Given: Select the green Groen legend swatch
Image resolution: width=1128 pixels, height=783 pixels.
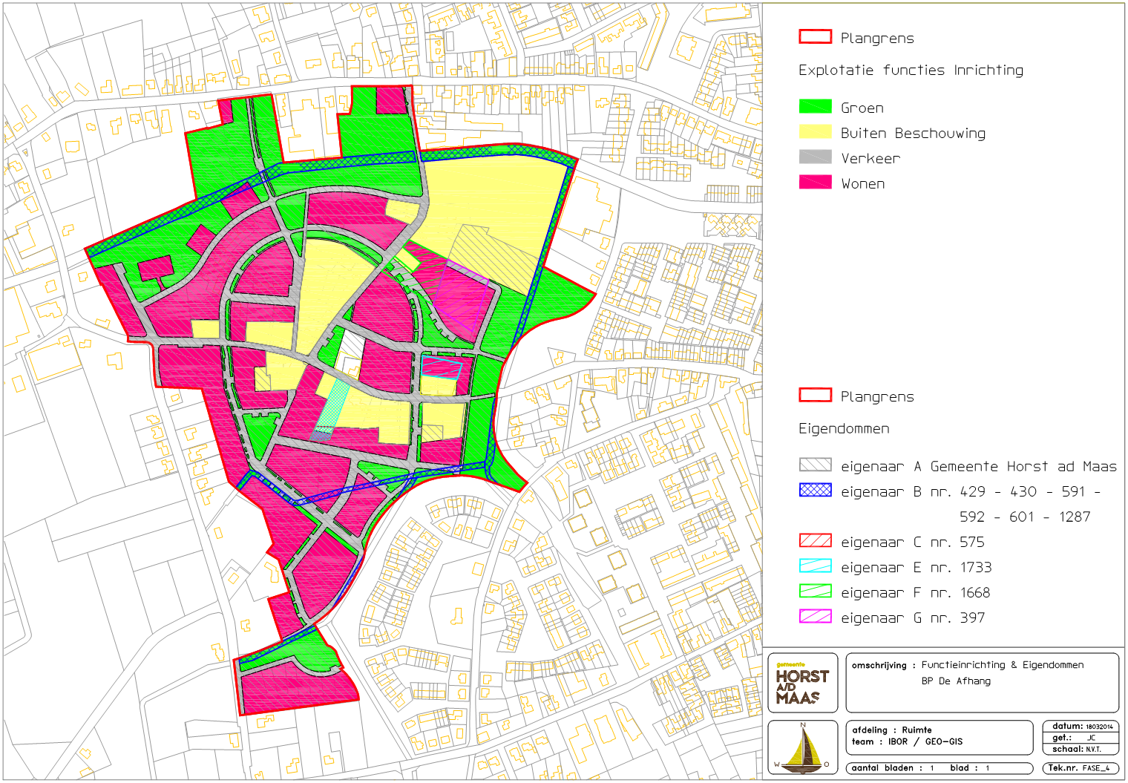Looking at the screenshot, I should coord(815,107).
